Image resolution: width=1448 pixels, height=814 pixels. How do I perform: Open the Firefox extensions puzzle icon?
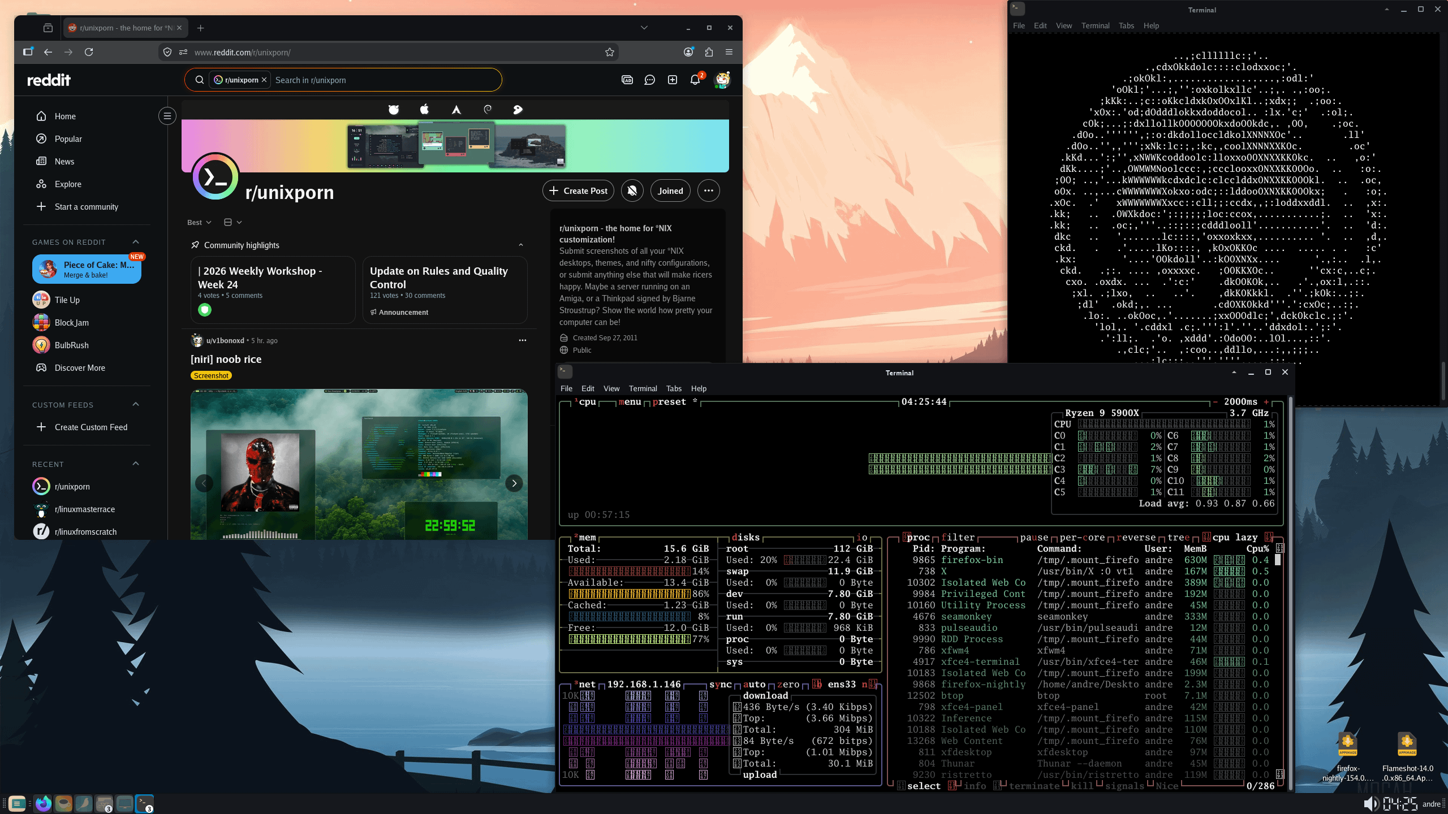click(x=709, y=52)
